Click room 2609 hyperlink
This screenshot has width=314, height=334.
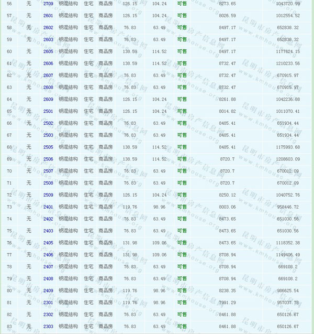tap(48, 99)
